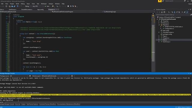Viewport: 192px width, 108px height.
Task: Click Undo icon in main toolbar
Action: coord(17,6)
